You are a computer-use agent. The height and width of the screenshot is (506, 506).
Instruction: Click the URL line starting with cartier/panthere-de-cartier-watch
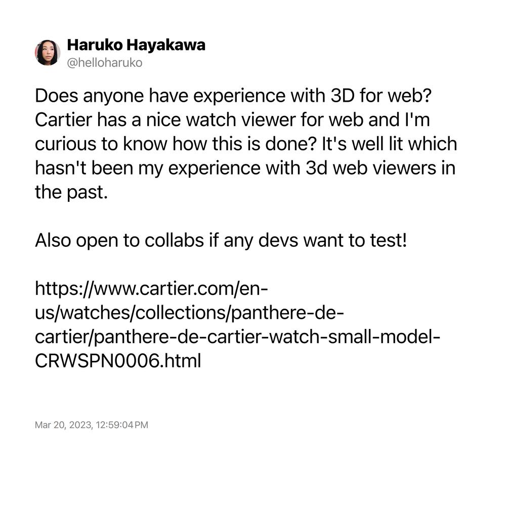click(x=237, y=336)
